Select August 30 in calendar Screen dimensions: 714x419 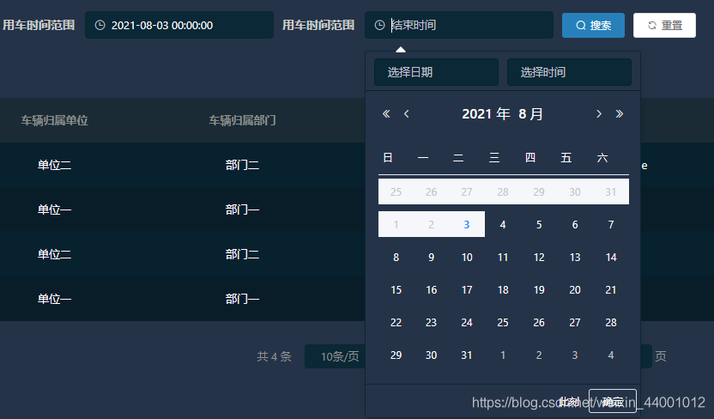(431, 355)
